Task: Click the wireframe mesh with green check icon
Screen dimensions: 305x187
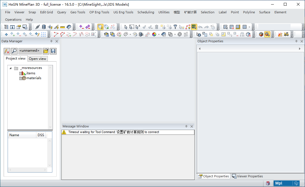Action: tap(119, 35)
